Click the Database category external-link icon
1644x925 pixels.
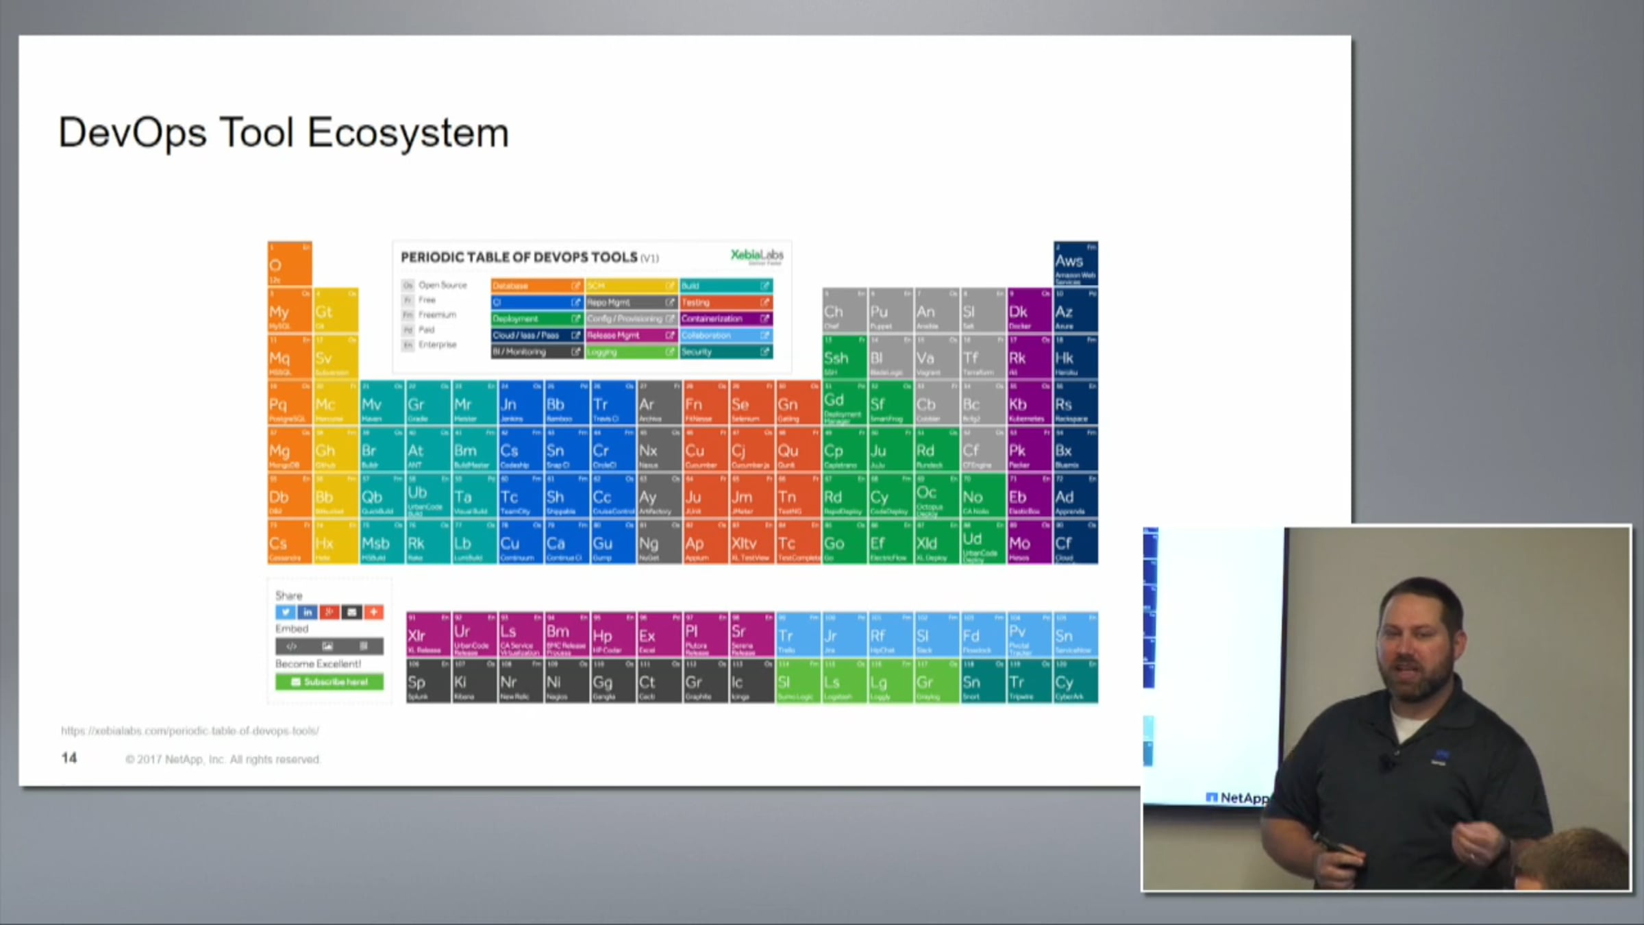pos(575,286)
